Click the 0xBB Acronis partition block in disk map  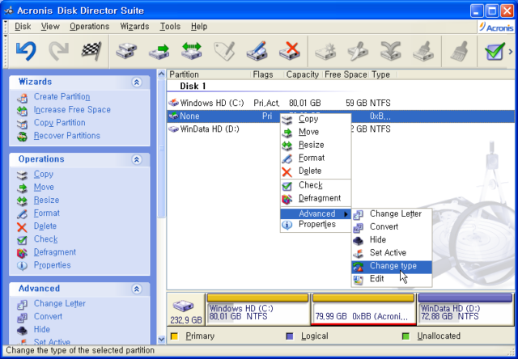pos(363,309)
